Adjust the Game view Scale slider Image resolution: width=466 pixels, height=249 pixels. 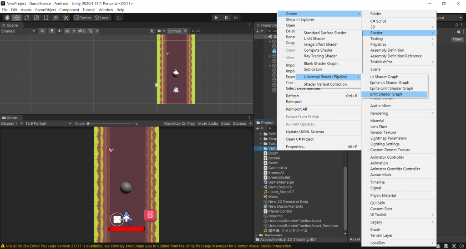coord(88,123)
